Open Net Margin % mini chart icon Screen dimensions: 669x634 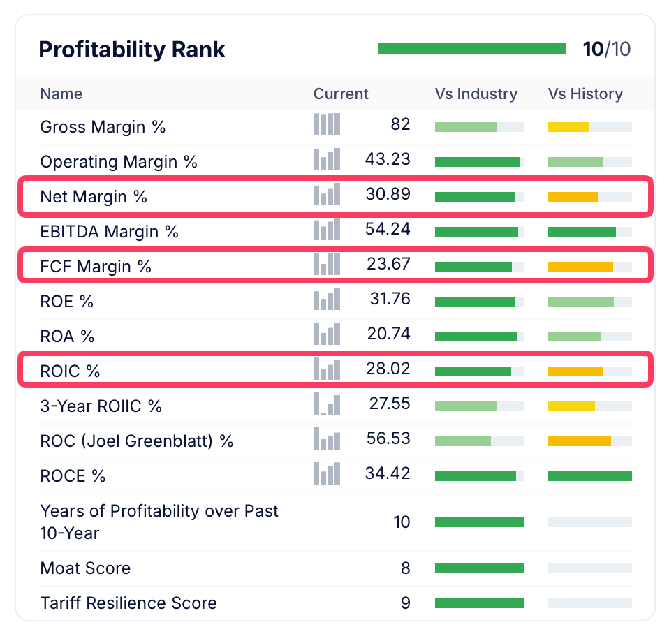click(x=327, y=195)
